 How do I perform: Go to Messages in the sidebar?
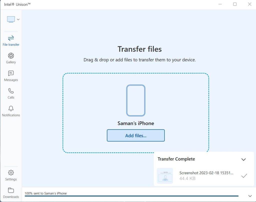click(11, 76)
